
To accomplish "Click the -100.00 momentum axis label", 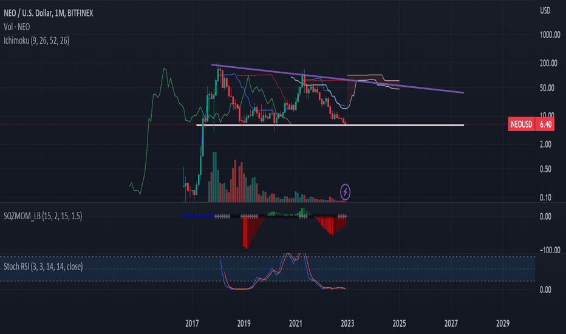I will pos(550,250).
